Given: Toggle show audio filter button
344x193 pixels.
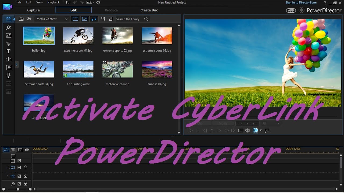Looking at the screenshot, I should pos(94,19).
